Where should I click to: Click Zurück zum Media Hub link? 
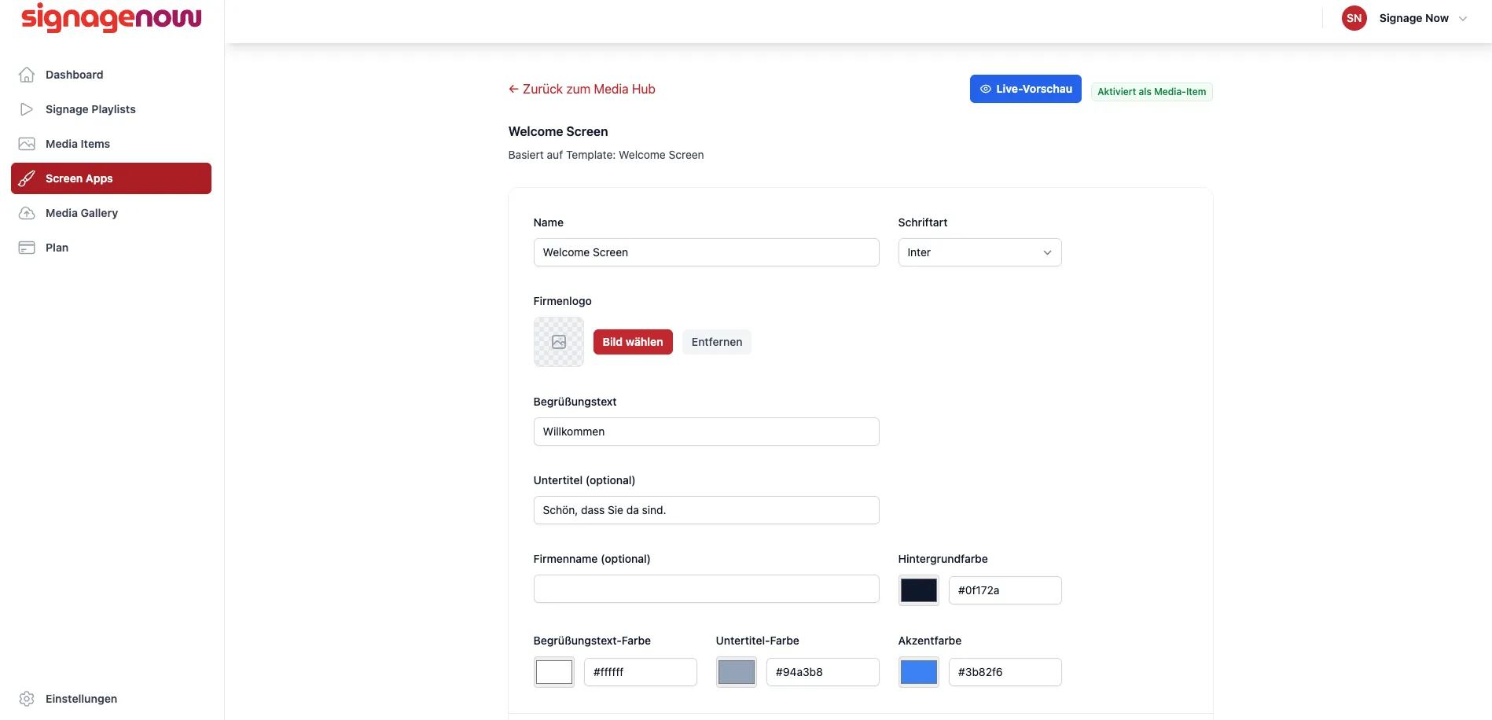pyautogui.click(x=582, y=89)
